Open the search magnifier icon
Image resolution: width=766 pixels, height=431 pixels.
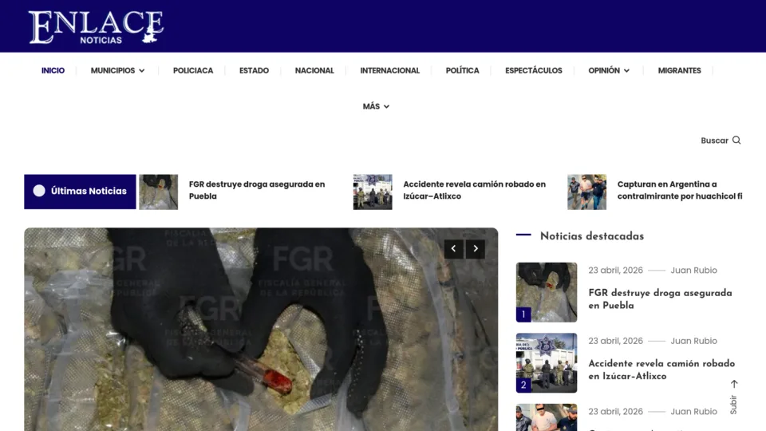(x=736, y=140)
